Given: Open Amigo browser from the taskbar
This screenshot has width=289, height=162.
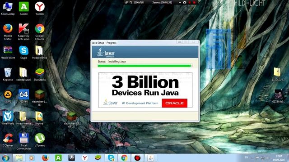Looking at the screenshot, I should [58, 158].
